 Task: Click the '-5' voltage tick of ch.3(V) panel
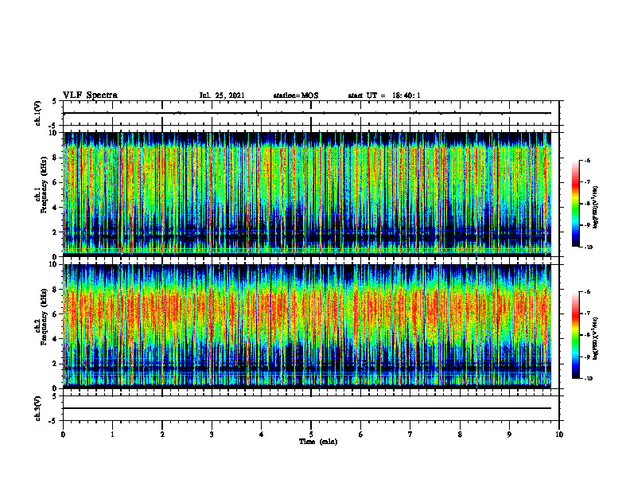(54, 421)
